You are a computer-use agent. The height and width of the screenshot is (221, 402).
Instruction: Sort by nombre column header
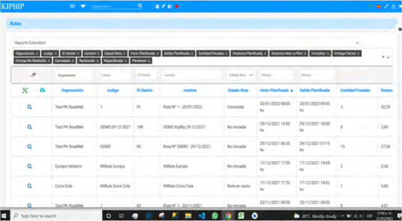190,90
